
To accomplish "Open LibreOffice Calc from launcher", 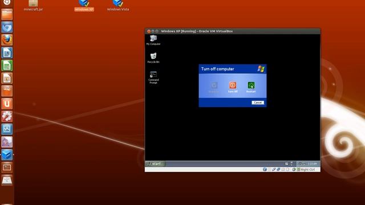I will pyautogui.click(x=7, y=65).
